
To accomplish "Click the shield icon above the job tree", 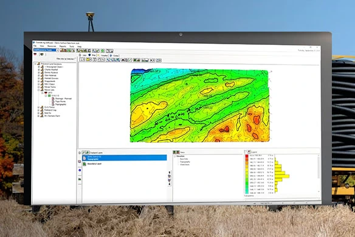I will (x=42, y=55).
